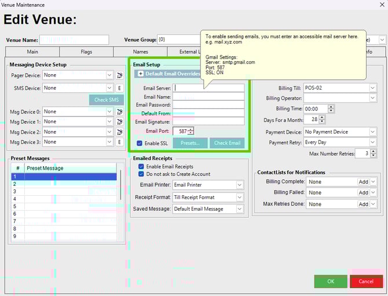
Task: Click the green OK button
Action: pos(330,282)
